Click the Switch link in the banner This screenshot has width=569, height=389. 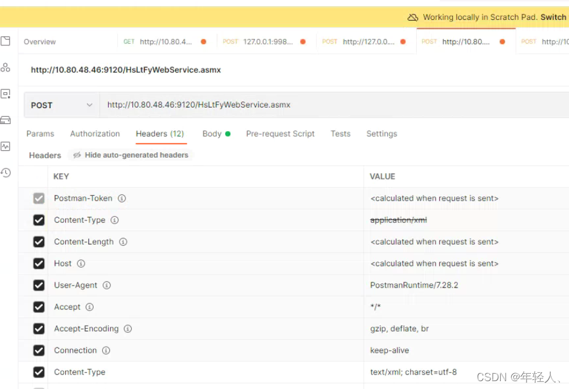[x=553, y=17]
